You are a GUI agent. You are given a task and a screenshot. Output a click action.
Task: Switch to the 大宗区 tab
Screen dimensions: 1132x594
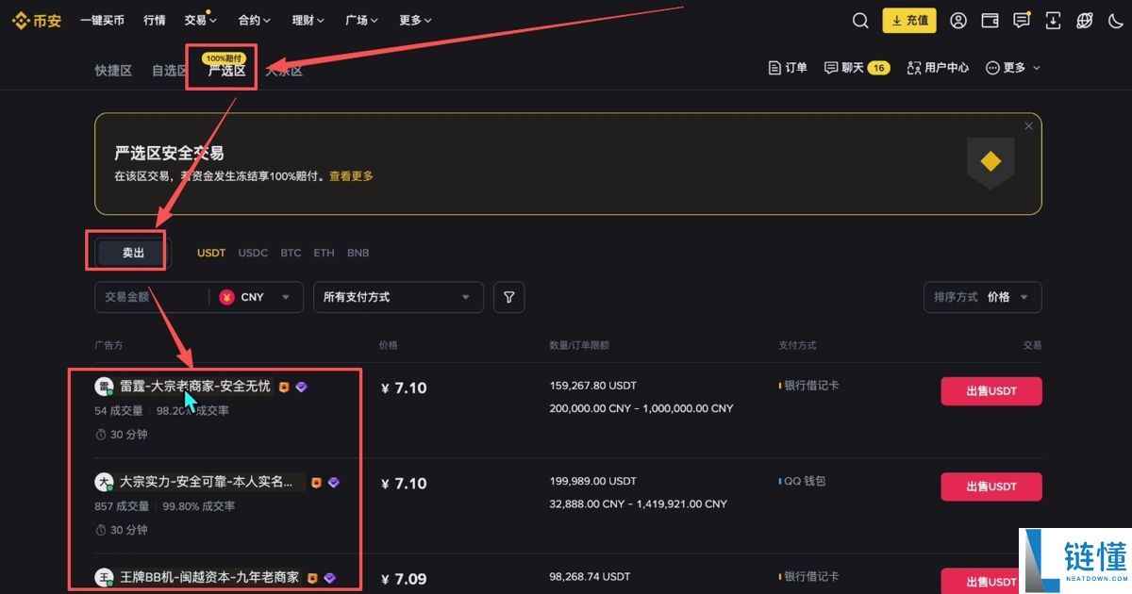coord(282,70)
